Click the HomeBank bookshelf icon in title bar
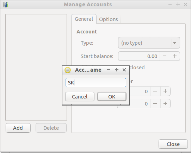The width and height of the screenshot is (191, 153). (x=6, y=5)
